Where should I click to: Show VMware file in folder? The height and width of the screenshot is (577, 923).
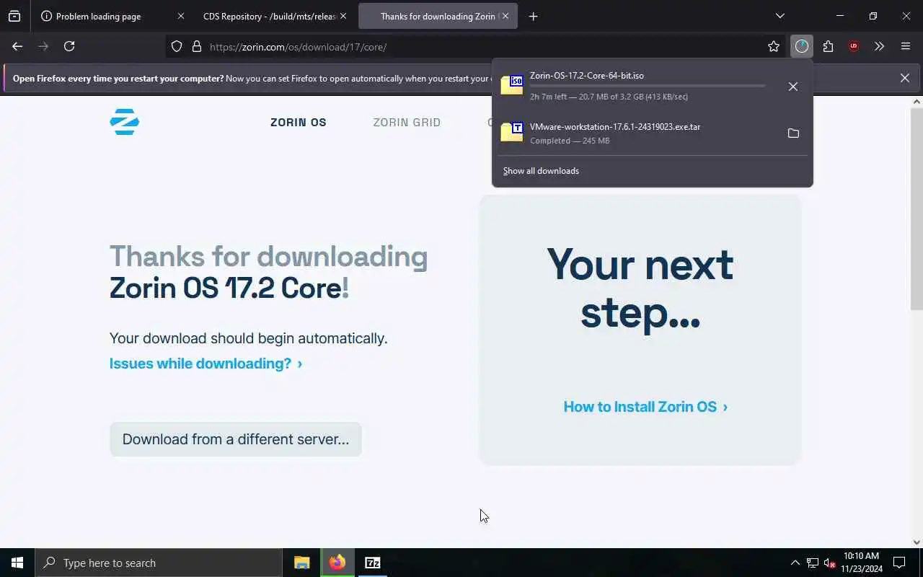[793, 133]
